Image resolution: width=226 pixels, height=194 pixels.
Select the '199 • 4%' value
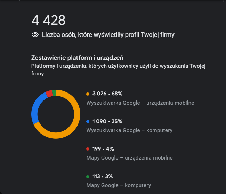[103, 149]
